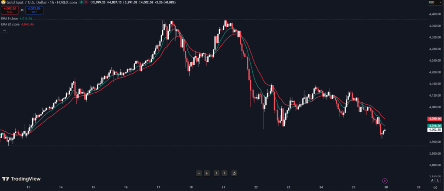Click the red 4,040.46 EMA price label
Viewport: 444px width, 191px height.
click(x=434, y=119)
